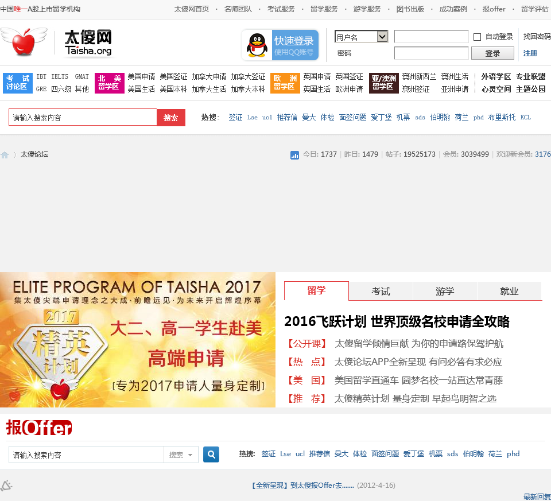Click the home icon in breadcrumb
The width and height of the screenshot is (551, 501).
click(x=5, y=154)
